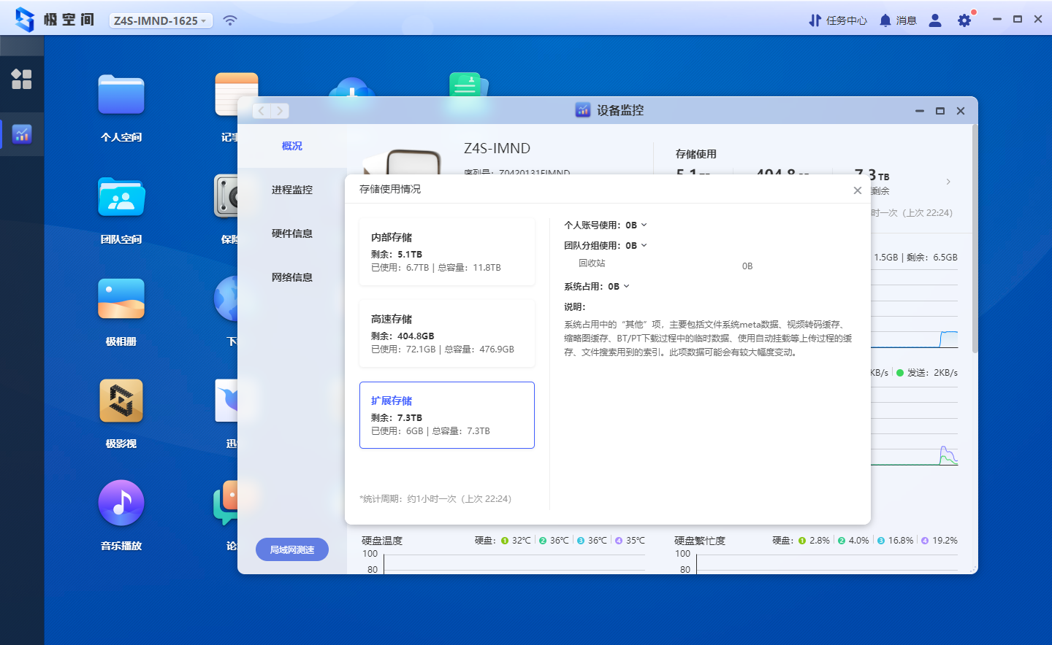Open the Z4S-IMND-1625 device dropdown
Viewport: 1052px width, 645px height.
tap(161, 20)
